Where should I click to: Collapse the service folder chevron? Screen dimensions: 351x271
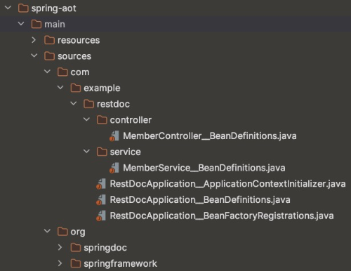point(86,152)
